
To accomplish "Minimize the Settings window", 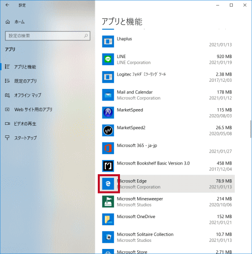I will [218, 5].
